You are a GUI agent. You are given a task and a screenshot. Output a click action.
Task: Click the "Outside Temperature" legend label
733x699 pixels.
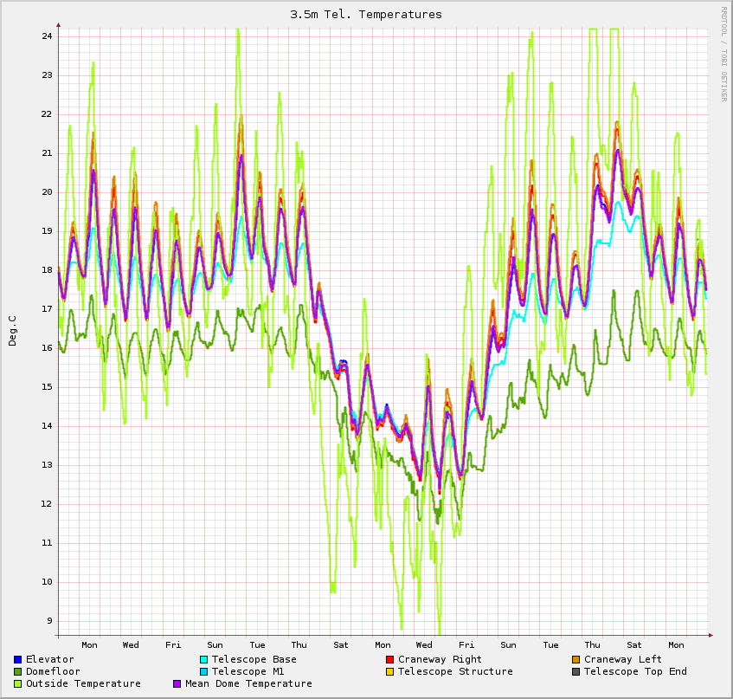coord(83,684)
